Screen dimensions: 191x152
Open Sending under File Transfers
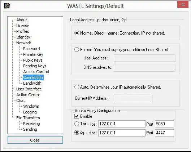(30, 129)
